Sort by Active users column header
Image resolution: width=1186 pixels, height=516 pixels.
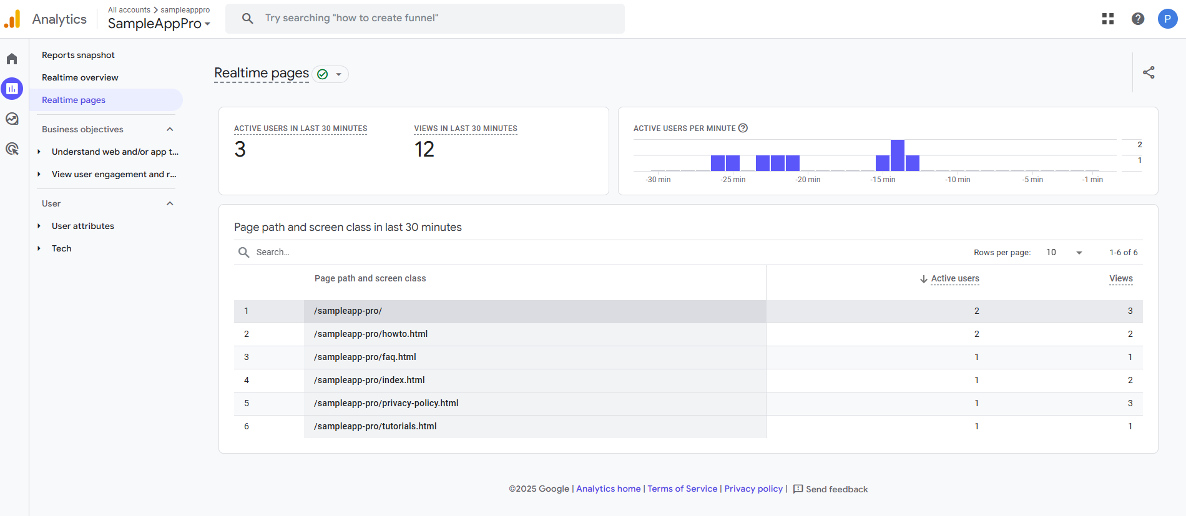(x=955, y=279)
